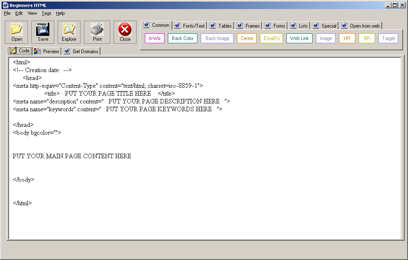Switch to the Common tags tab

157,25
